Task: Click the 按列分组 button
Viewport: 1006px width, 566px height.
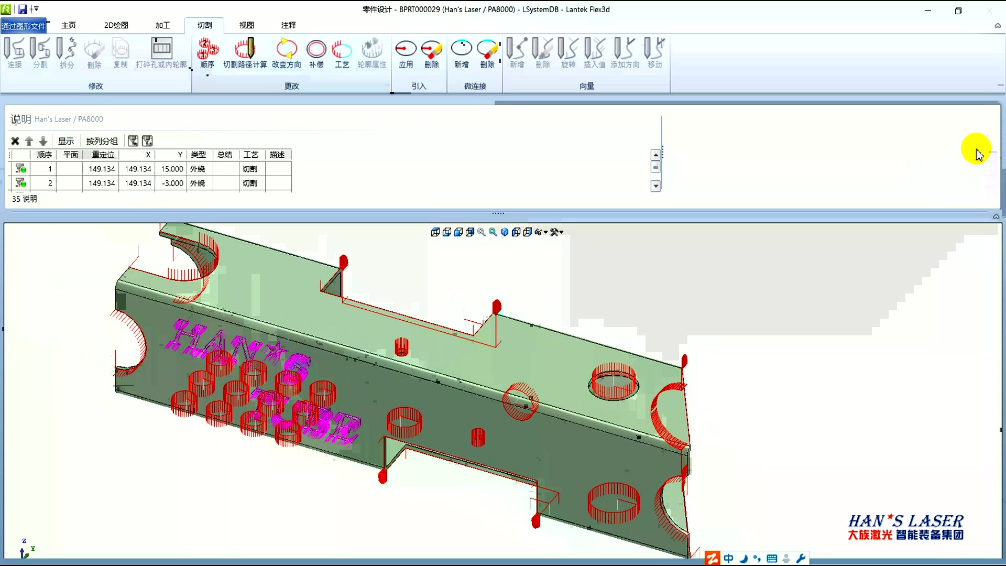Action: pos(102,141)
